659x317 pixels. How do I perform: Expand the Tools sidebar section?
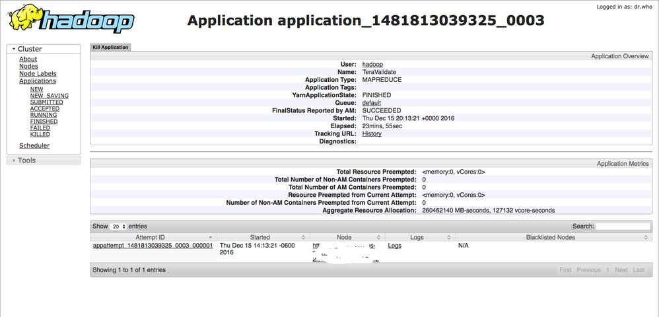click(x=14, y=160)
